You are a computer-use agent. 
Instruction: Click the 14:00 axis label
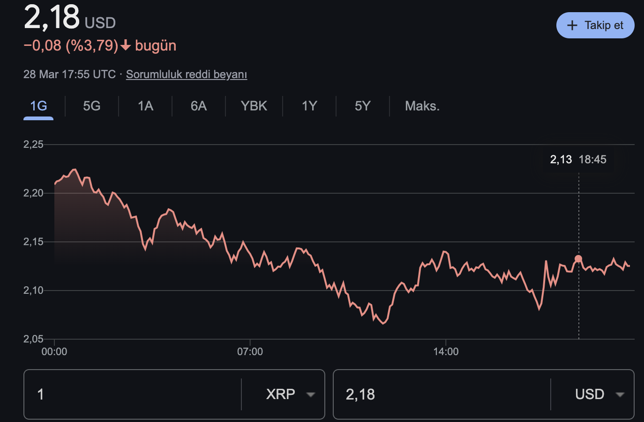[x=446, y=351]
